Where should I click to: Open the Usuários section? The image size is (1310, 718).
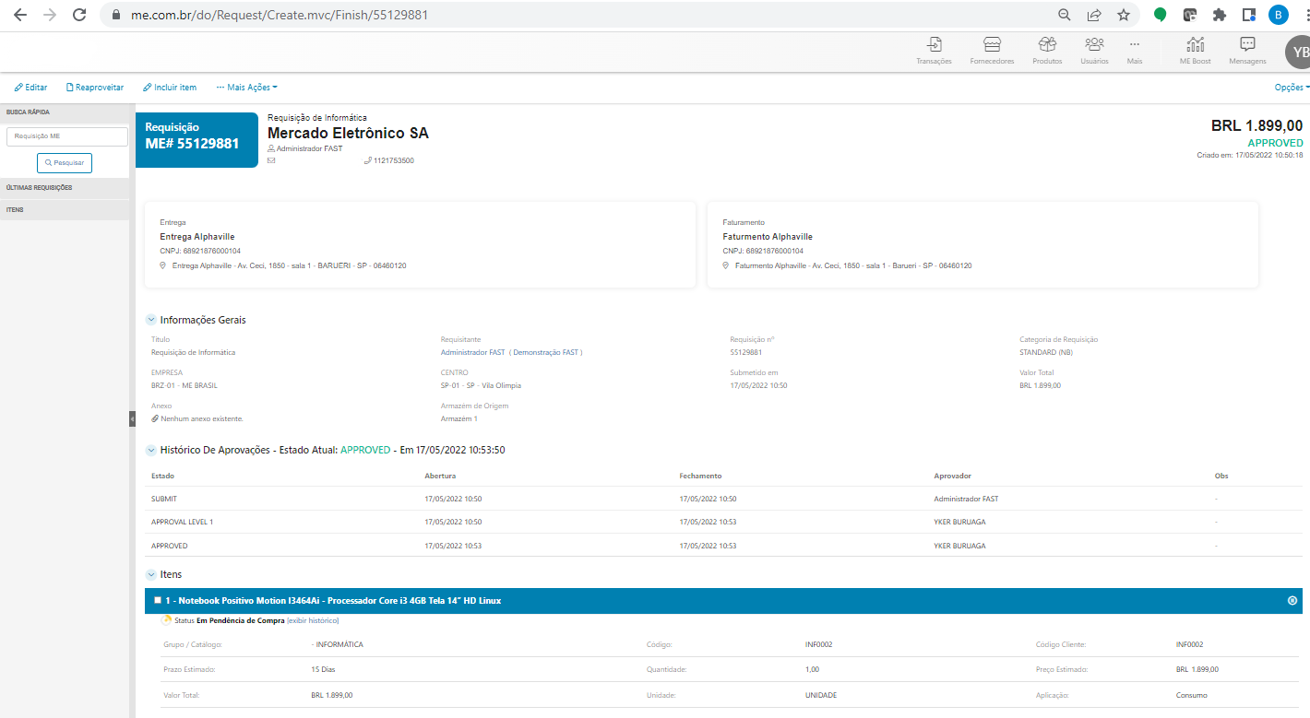pos(1094,51)
